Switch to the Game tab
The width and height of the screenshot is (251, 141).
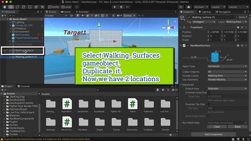click(65, 12)
